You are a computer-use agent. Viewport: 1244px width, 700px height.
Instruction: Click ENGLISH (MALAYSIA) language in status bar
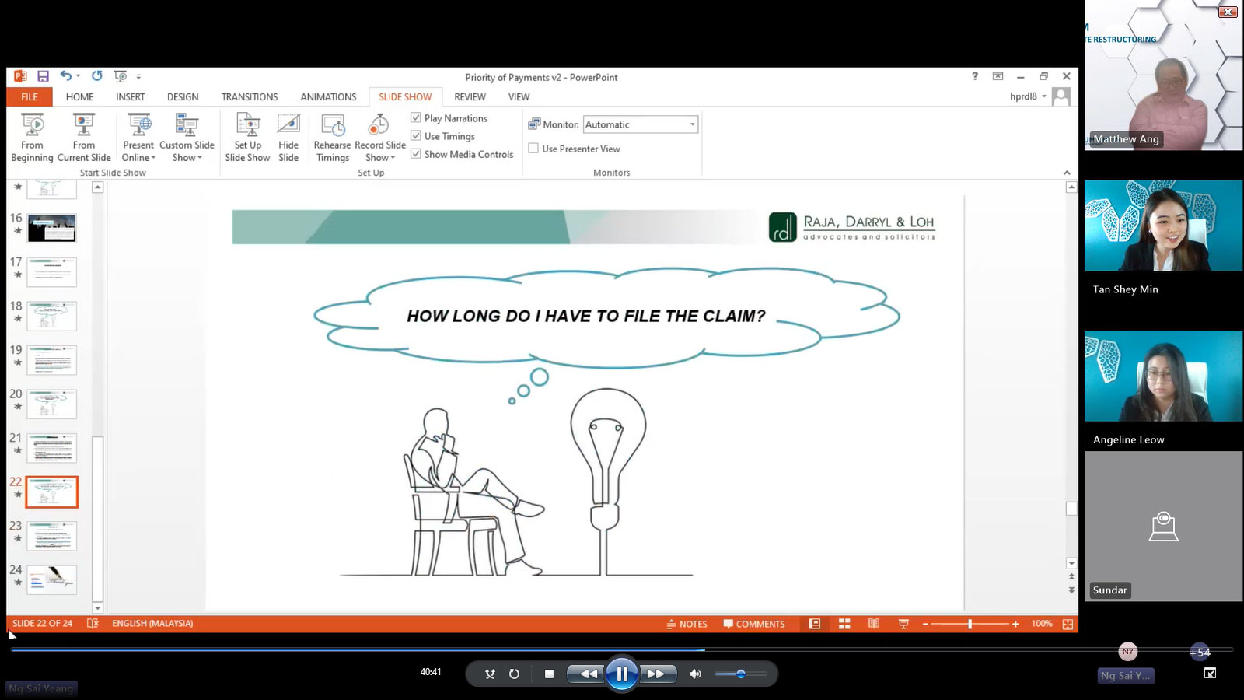coord(152,624)
